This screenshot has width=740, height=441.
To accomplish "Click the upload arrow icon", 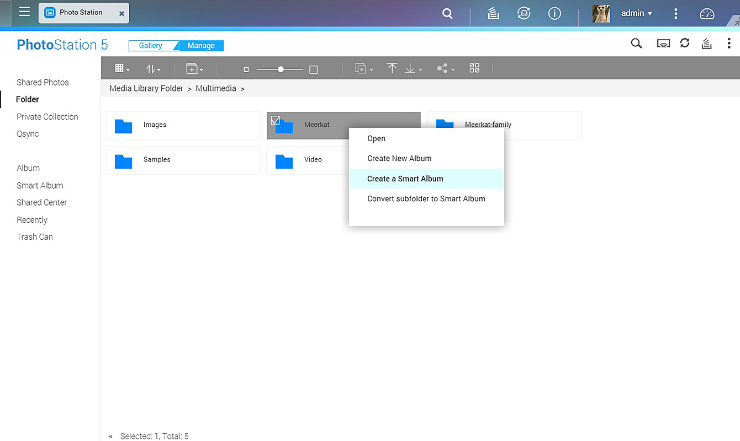I will (x=392, y=68).
